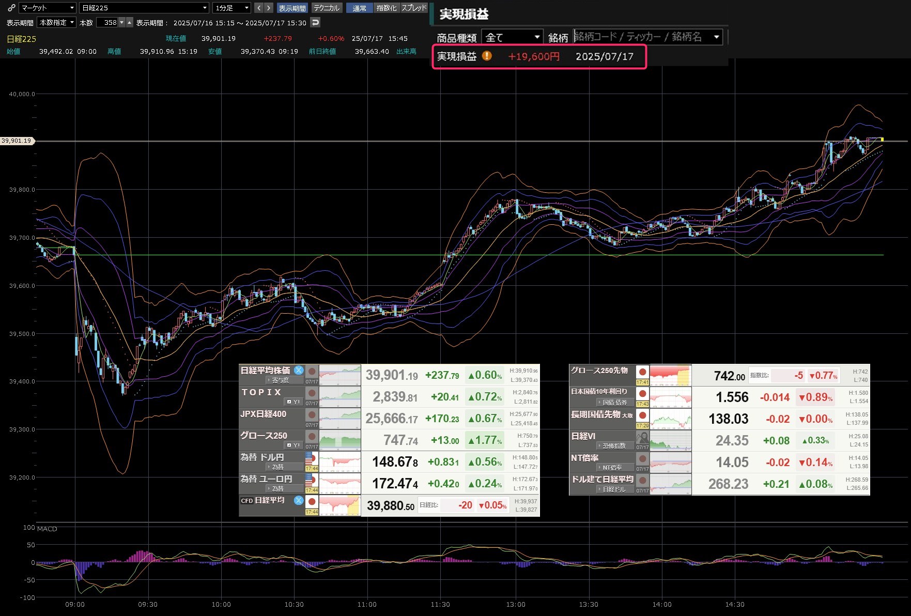This screenshot has width=911, height=616.
Task: Click the flag icon on グロース250 row
Action: (x=312, y=437)
